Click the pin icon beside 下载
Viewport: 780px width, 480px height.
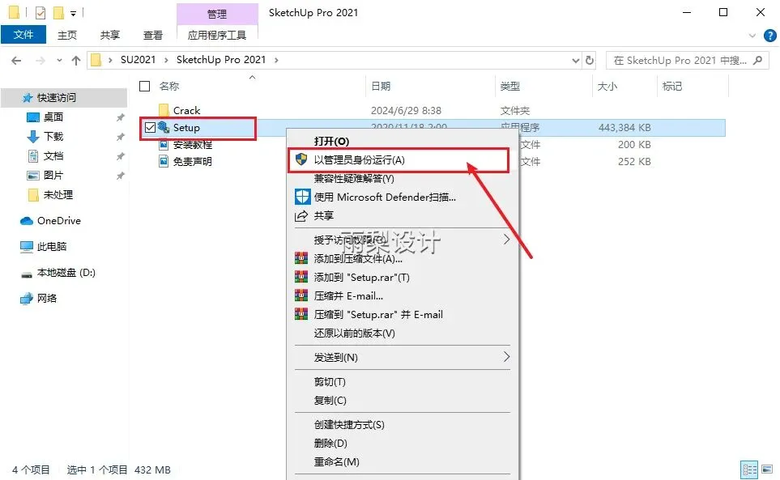(121, 137)
